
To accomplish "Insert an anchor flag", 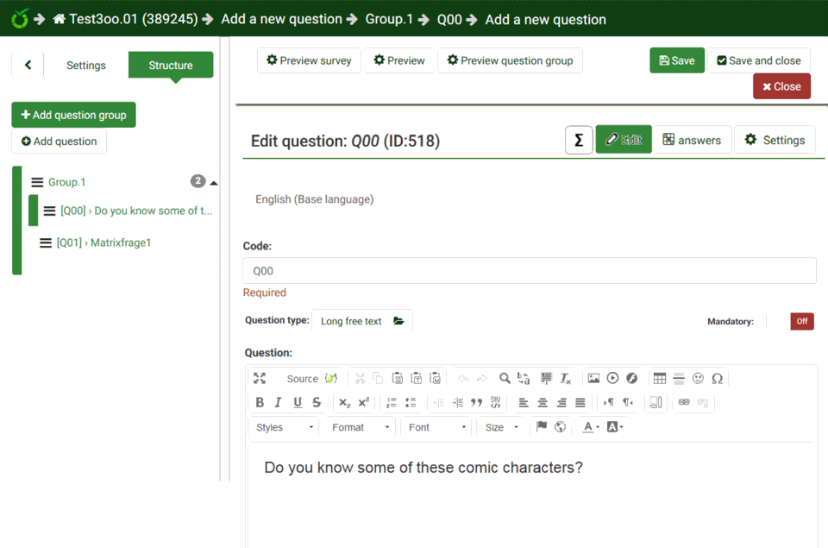I will pyautogui.click(x=542, y=427).
